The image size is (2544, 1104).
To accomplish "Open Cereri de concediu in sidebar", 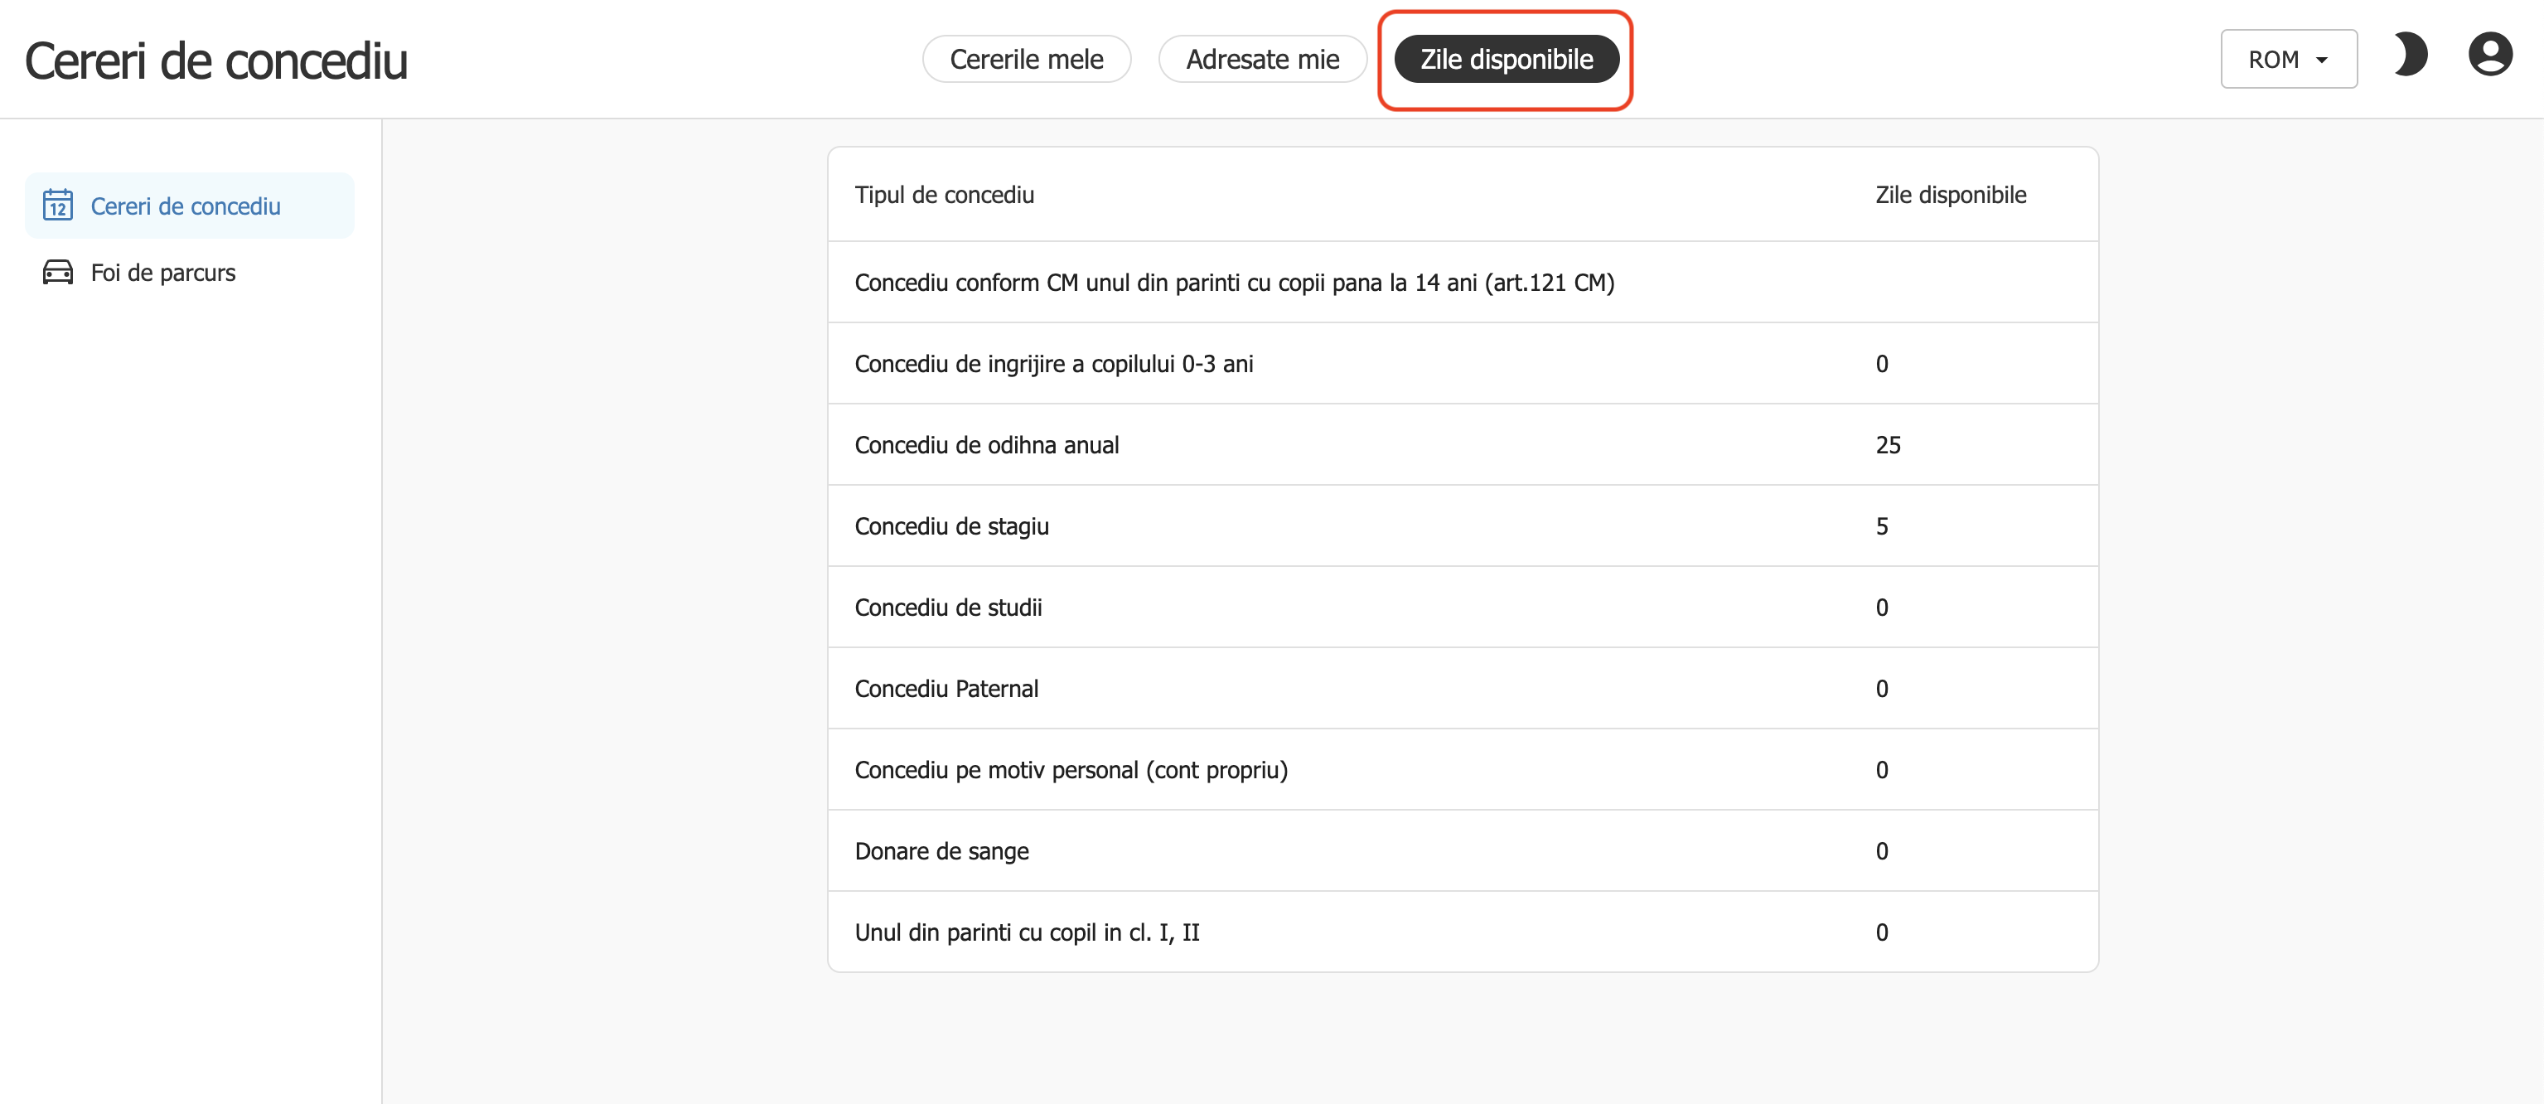I will click(186, 206).
